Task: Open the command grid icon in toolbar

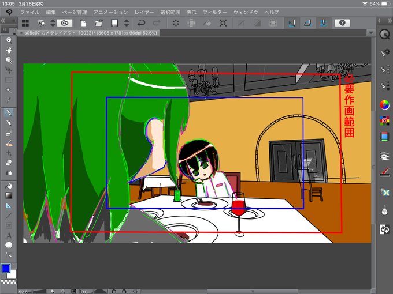Action: pyautogui.click(x=25, y=23)
